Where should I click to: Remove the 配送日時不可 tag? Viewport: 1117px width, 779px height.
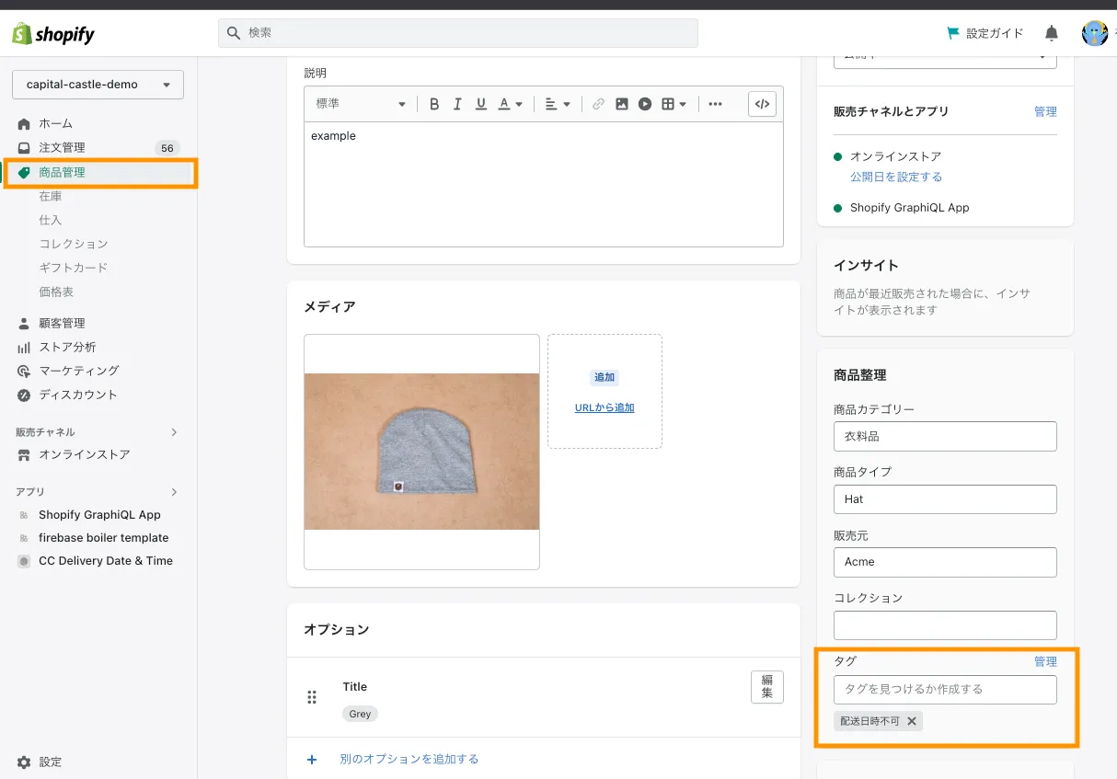912,721
